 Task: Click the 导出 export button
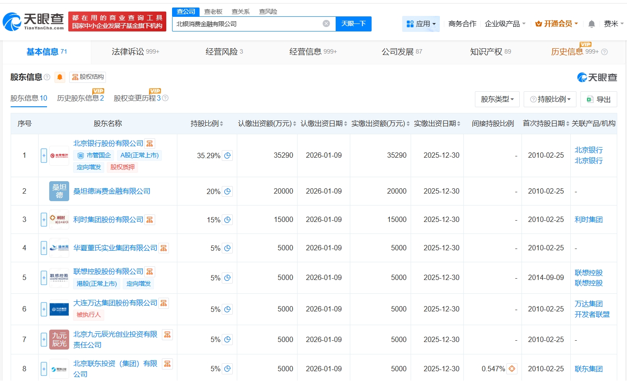point(599,99)
